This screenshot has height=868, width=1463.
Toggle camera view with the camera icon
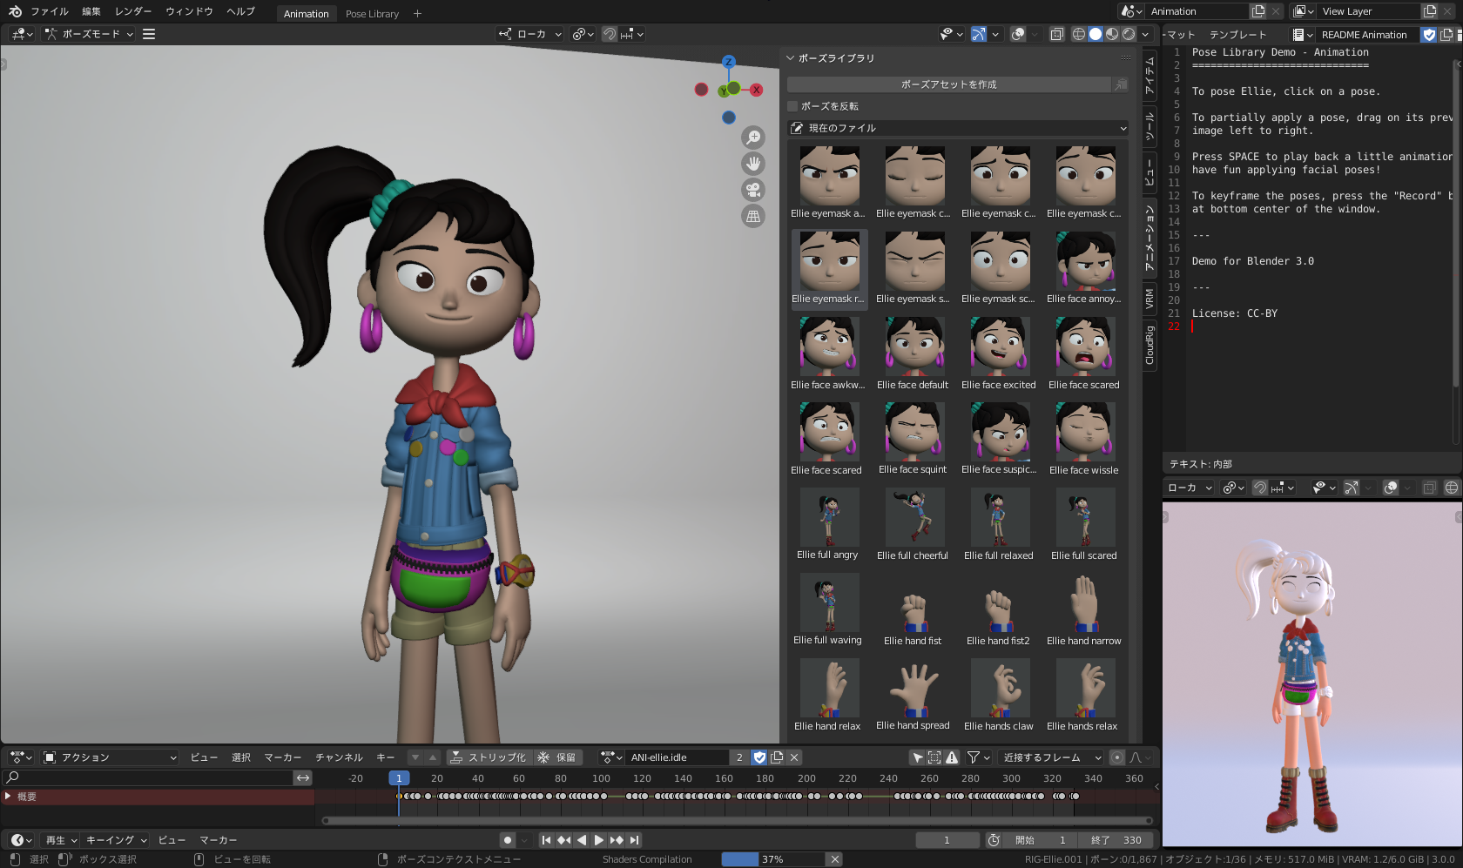pyautogui.click(x=753, y=190)
